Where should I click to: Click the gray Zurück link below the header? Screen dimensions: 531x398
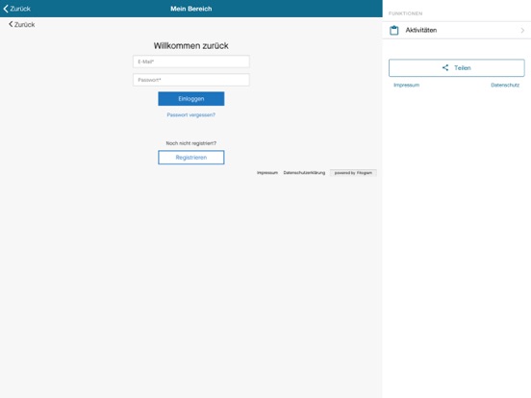point(22,24)
